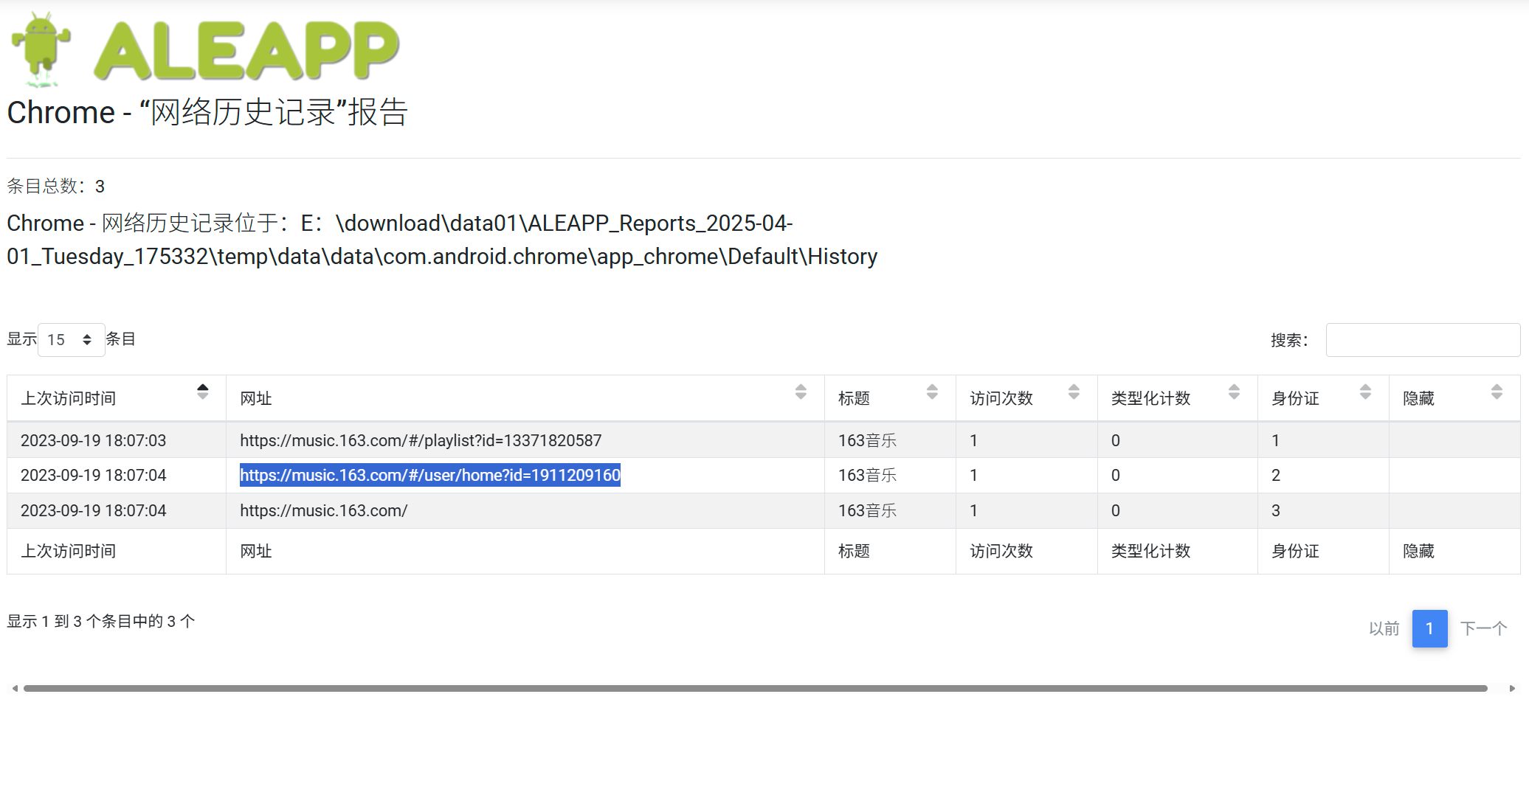
Task: Click the 上次访问时间 header label
Action: 68,398
